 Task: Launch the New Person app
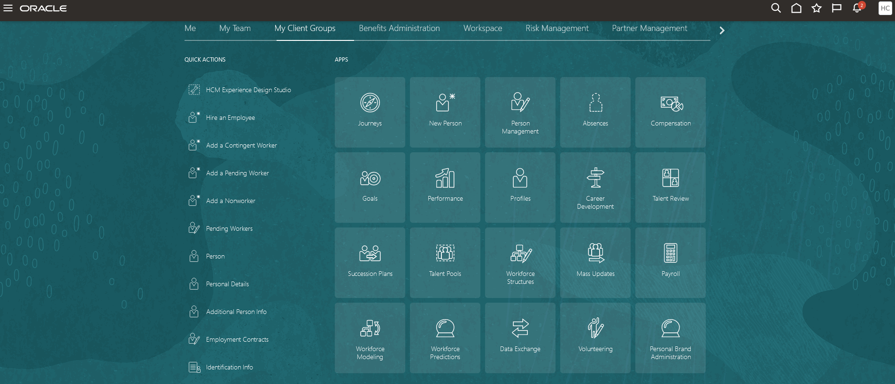point(445,112)
